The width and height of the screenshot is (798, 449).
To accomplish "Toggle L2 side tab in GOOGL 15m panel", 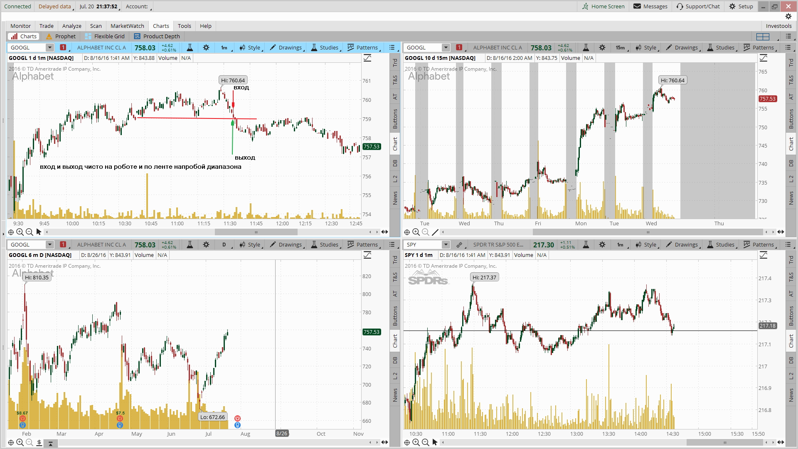I will (x=791, y=179).
